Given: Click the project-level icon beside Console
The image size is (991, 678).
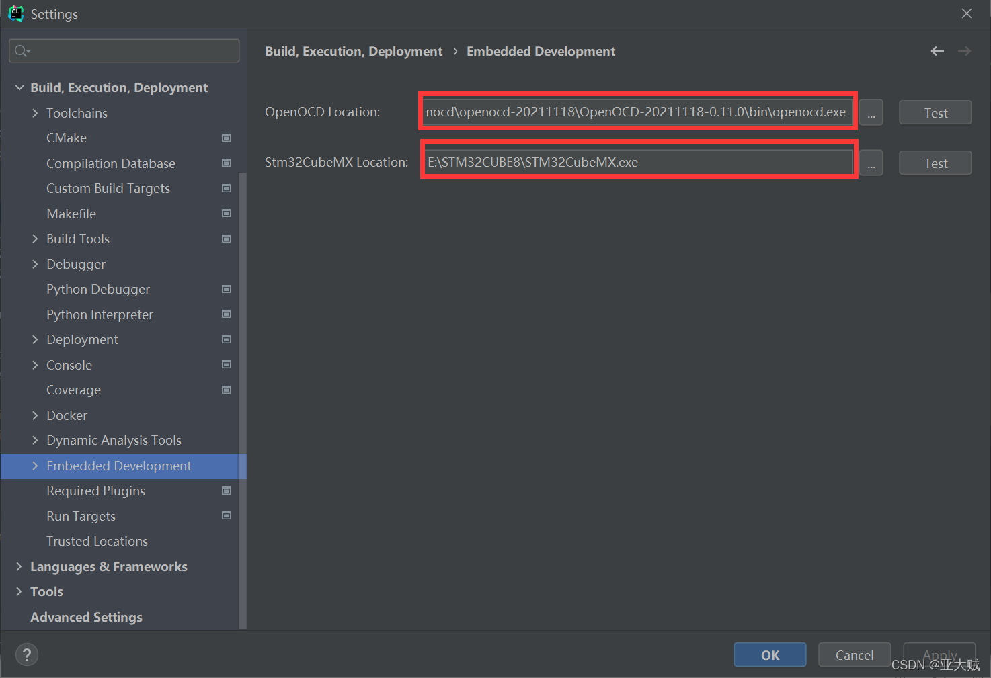Looking at the screenshot, I should pyautogui.click(x=227, y=365).
